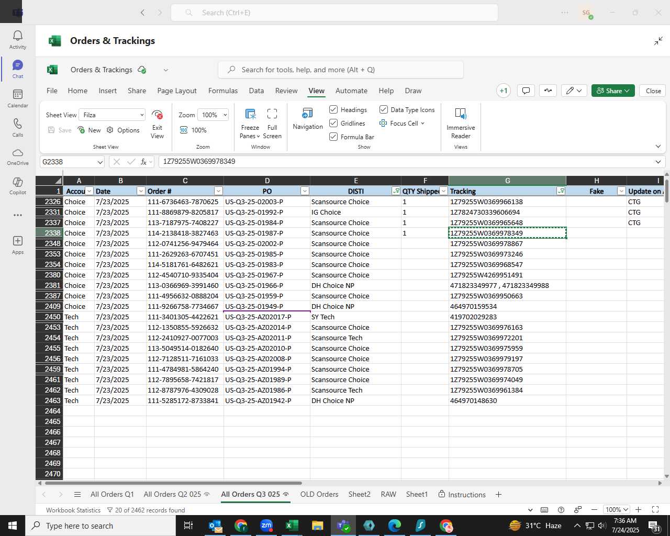Open catch up activity icon
Image resolution: width=670 pixels, height=536 pixels.
tap(548, 91)
